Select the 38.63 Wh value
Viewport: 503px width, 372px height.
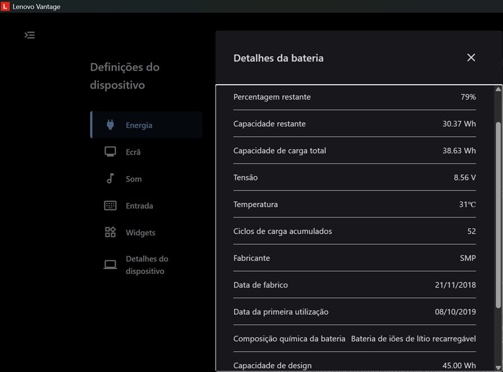(459, 151)
